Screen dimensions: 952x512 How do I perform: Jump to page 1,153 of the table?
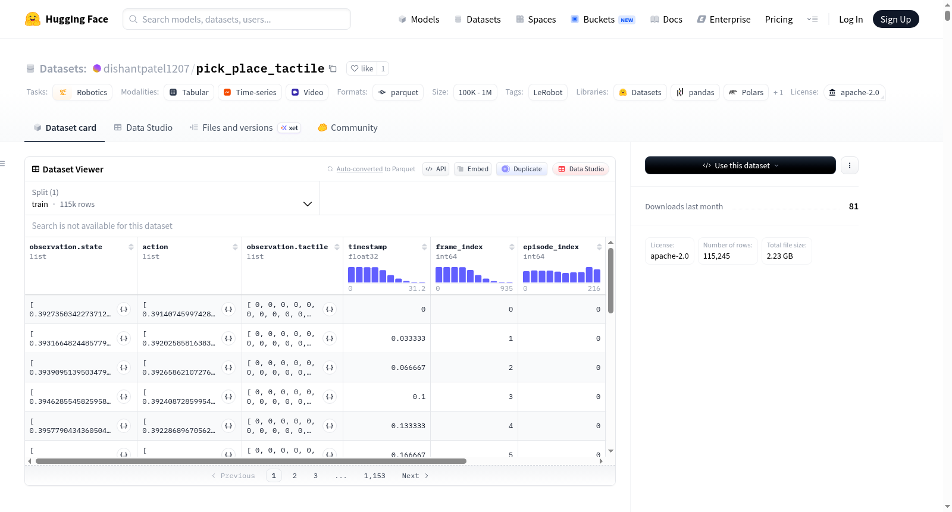[375, 476]
